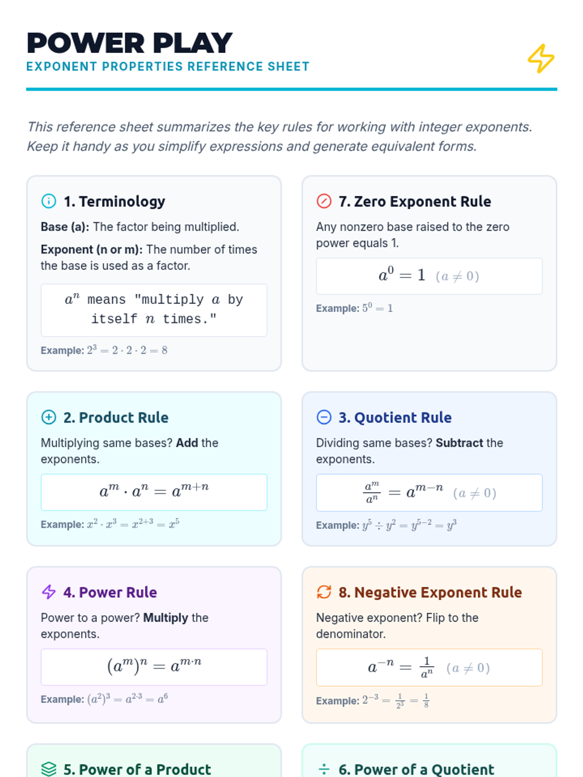
Task: Click the purple lightning Power Rule icon
Action: 49,592
